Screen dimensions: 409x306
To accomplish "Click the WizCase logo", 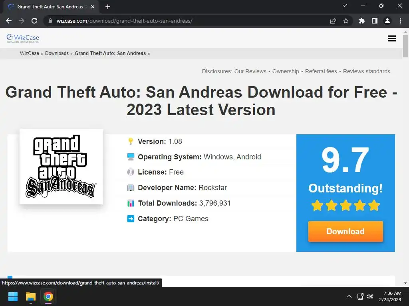I will click(23, 38).
